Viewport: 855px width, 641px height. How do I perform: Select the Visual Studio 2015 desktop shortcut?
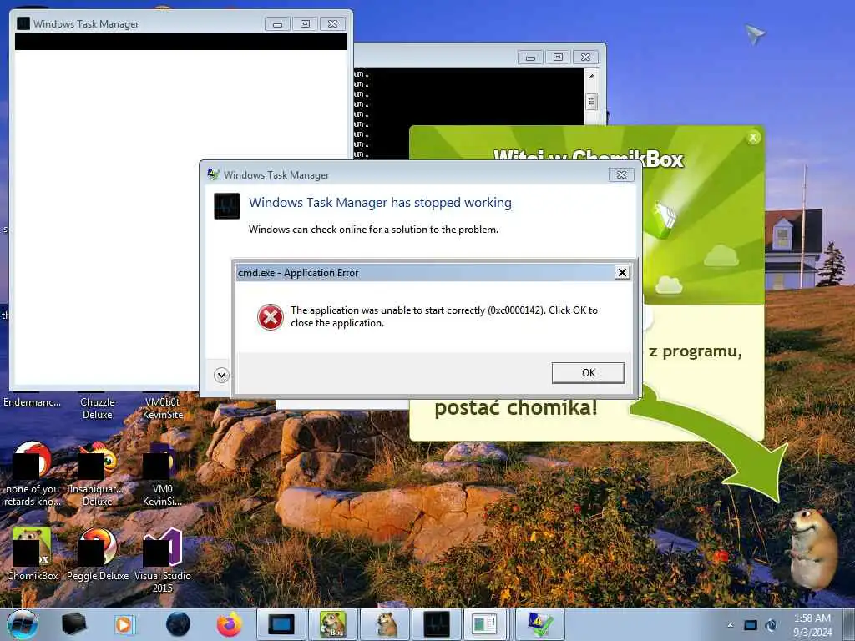(x=163, y=560)
